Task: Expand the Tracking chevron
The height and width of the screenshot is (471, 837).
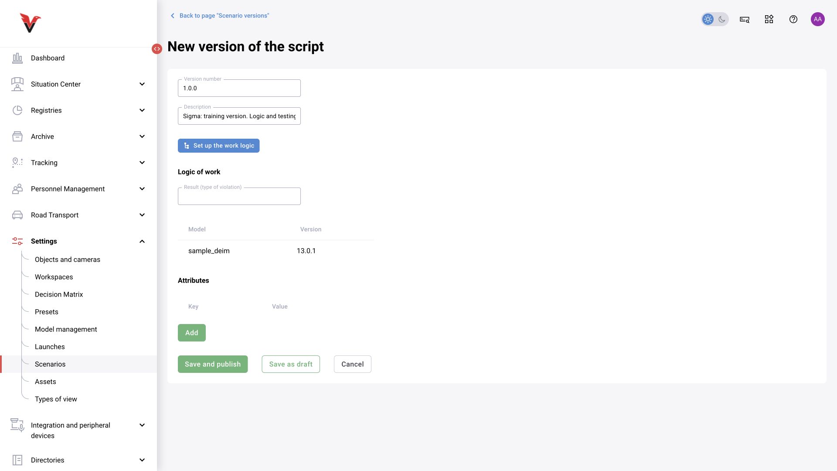Action: click(x=142, y=163)
